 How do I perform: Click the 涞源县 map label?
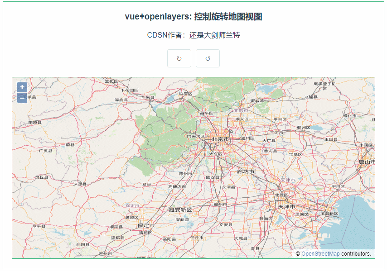coord(80,184)
